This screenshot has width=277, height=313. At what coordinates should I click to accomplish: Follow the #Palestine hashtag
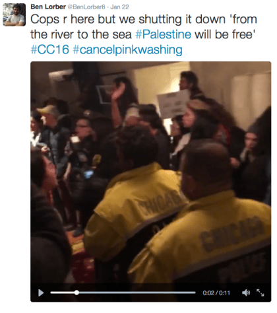[164, 34]
